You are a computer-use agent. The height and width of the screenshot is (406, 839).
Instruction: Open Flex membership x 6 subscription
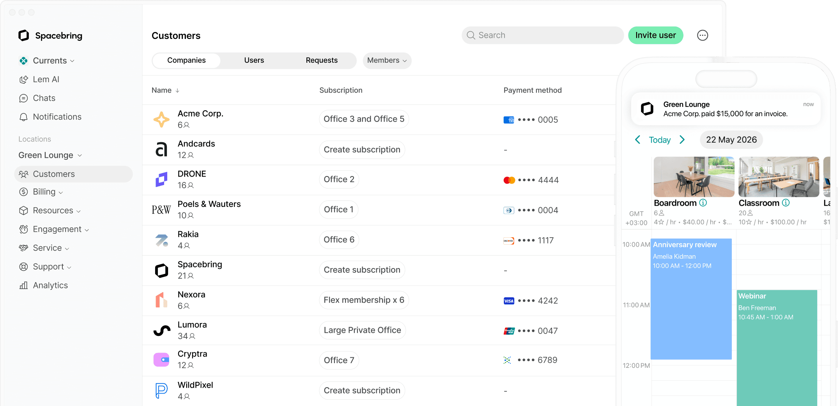[364, 300]
